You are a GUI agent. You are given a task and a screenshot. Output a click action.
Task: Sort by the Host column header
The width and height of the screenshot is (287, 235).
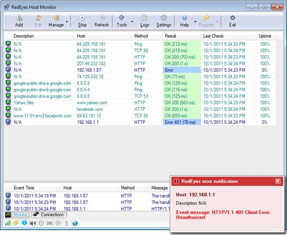point(103,36)
